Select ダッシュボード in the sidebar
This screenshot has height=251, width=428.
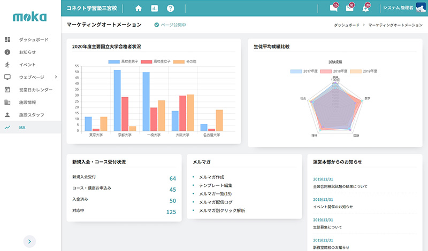point(33,40)
